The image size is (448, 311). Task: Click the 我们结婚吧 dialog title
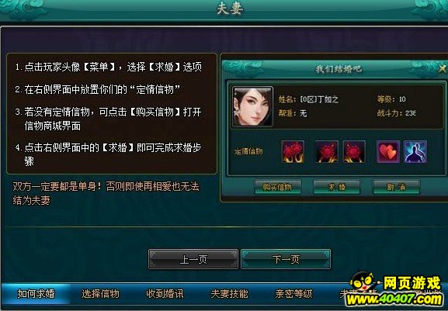(339, 69)
